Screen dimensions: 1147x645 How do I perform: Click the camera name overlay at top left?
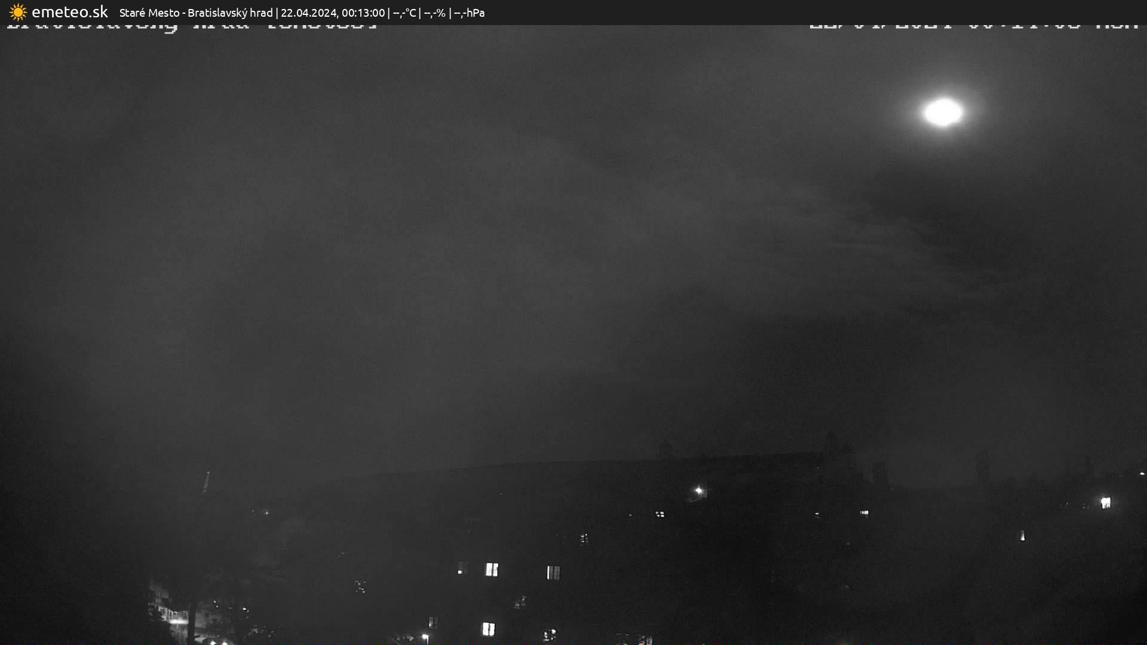pyautogui.click(x=191, y=26)
